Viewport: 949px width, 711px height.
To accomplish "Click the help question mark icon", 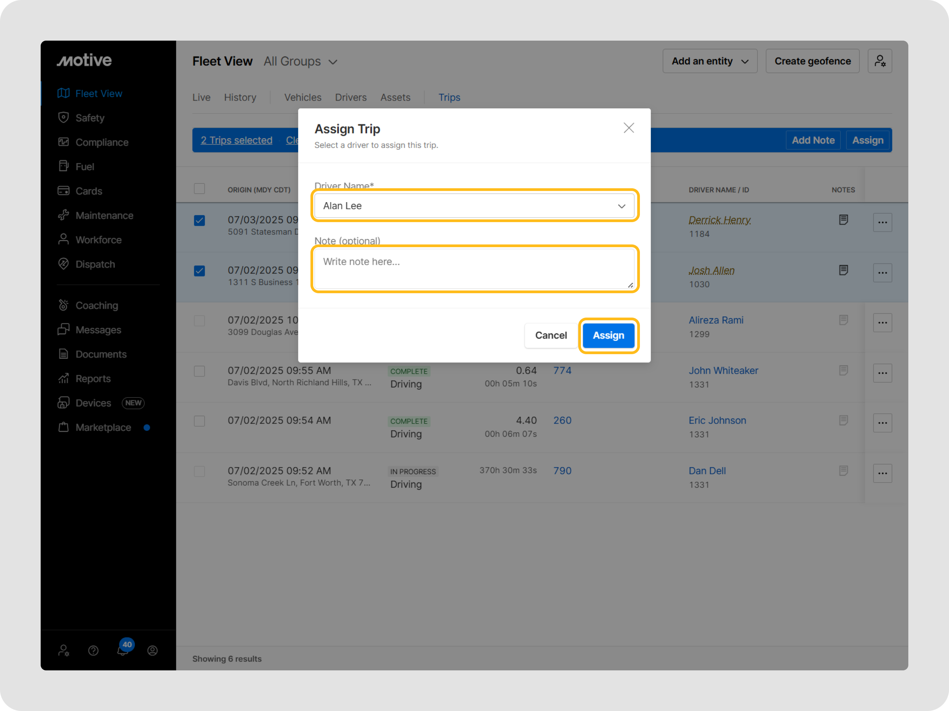I will (93, 651).
